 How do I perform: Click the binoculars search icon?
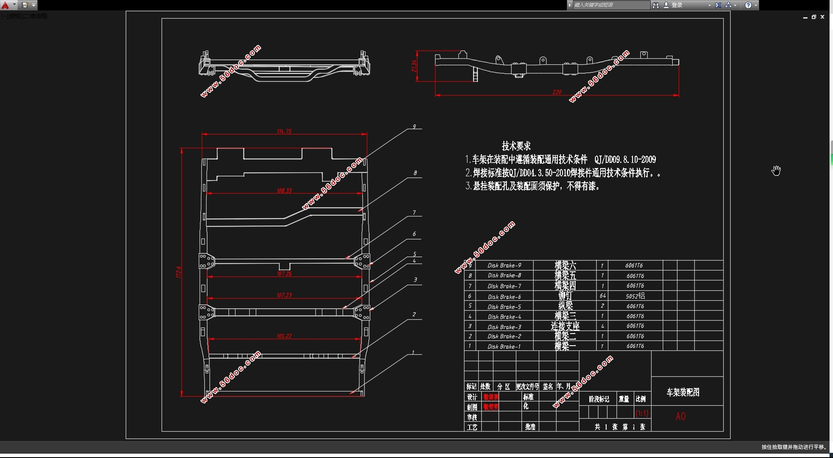click(655, 5)
